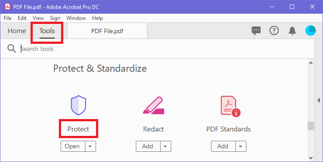The image size is (323, 162).
Task: Click the Protect shield icon
Action: 78,105
